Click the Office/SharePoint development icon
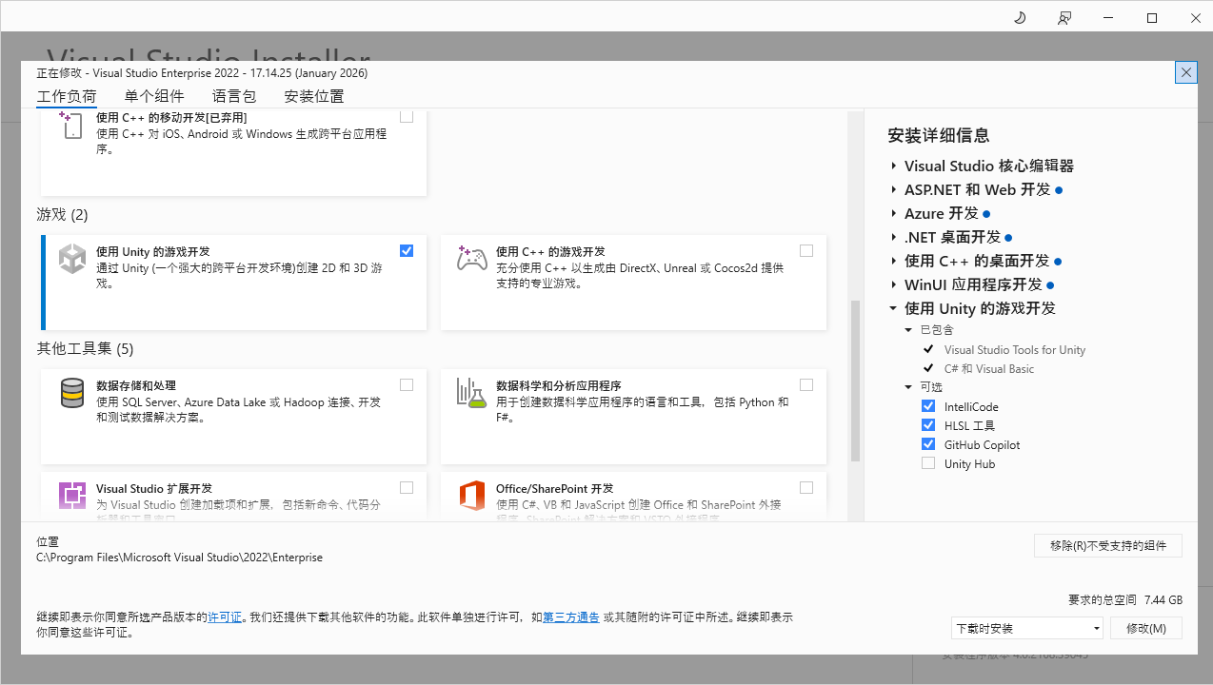Viewport: 1213px width, 685px height. (x=472, y=496)
